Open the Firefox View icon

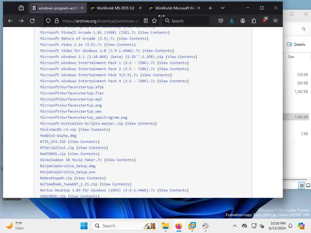point(21,8)
